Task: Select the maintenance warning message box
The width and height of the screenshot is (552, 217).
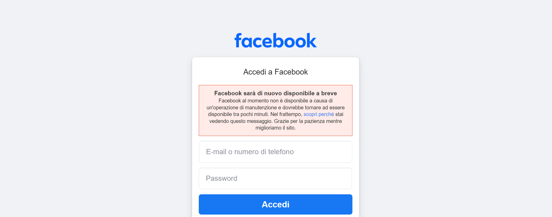Action: pyautogui.click(x=275, y=110)
